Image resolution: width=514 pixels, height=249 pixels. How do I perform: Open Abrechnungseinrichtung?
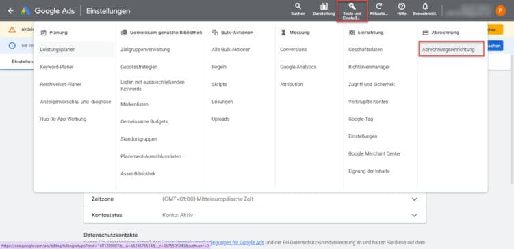point(452,49)
